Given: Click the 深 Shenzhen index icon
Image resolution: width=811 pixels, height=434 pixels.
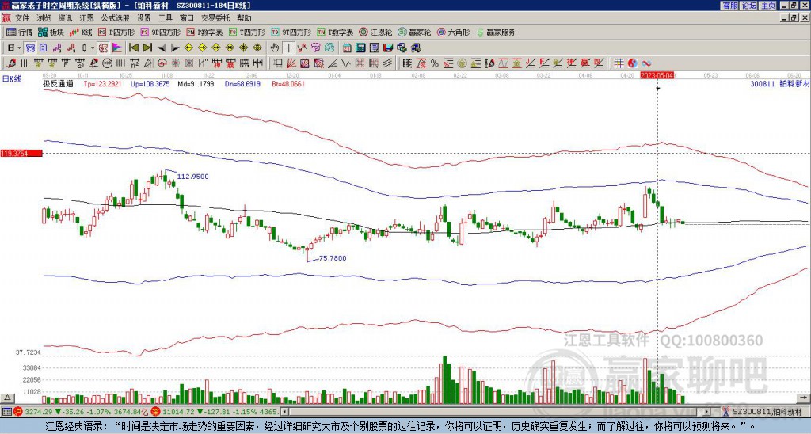Looking at the screenshot, I should [x=155, y=412].
